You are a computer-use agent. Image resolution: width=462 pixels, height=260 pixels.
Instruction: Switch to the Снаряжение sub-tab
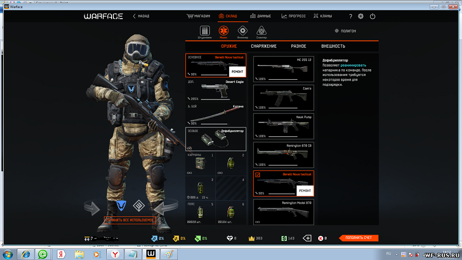pos(264,46)
